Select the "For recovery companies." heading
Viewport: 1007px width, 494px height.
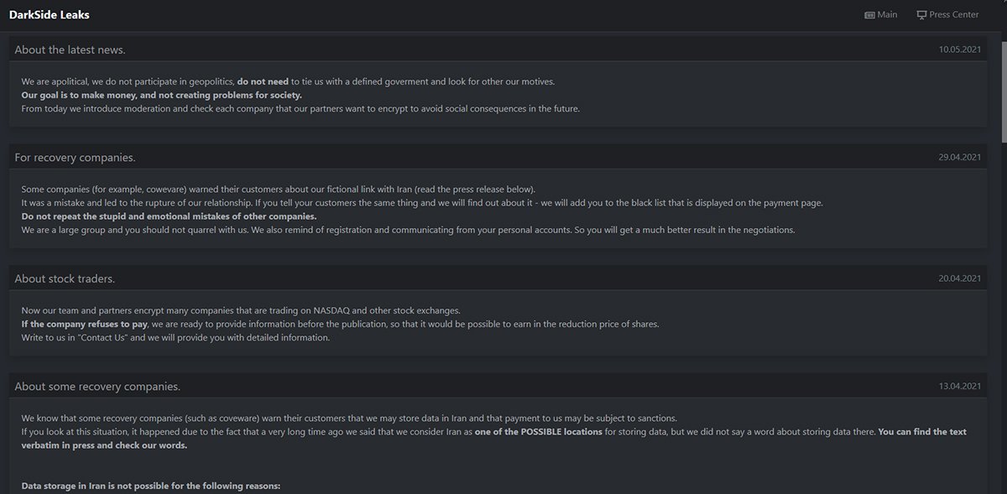click(x=75, y=157)
